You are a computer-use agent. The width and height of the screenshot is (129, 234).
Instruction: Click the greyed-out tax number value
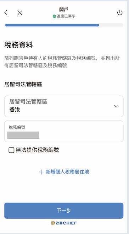click(23, 135)
